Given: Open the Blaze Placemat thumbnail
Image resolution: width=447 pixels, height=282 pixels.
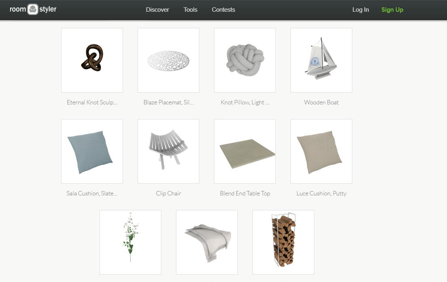Looking at the screenshot, I should click(168, 60).
